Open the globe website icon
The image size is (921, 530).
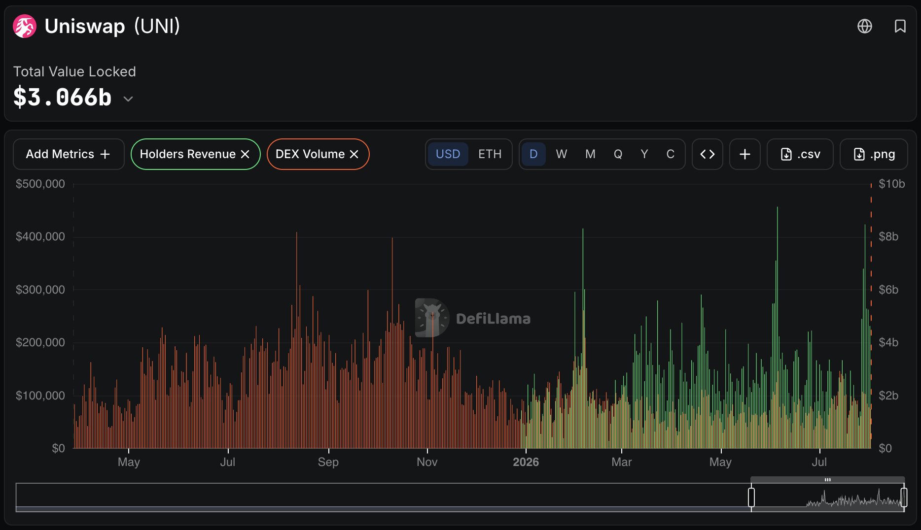865,26
